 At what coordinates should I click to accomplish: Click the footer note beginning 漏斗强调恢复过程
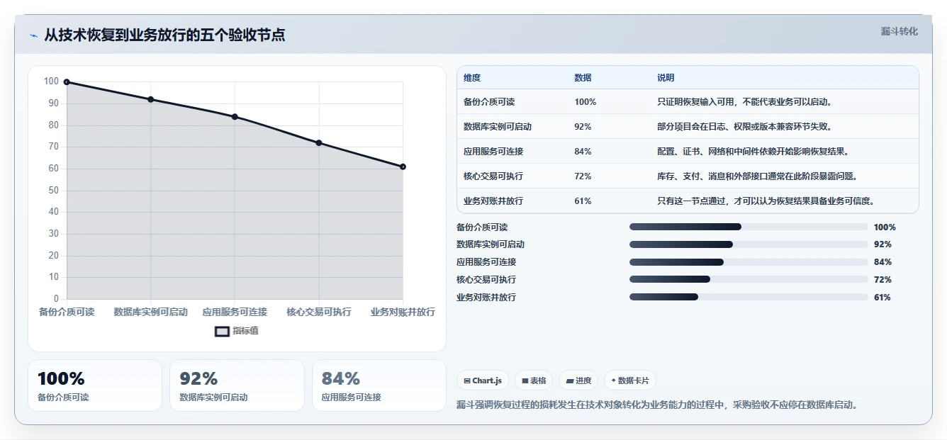coord(659,405)
